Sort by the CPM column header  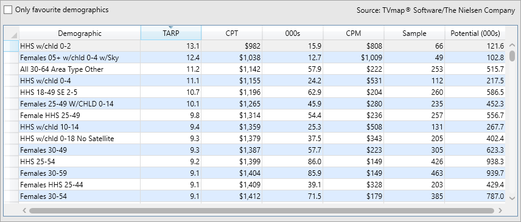354,33
